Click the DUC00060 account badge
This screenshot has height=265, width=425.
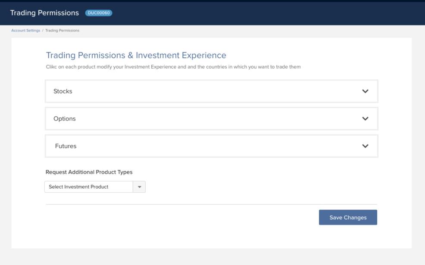(99, 13)
